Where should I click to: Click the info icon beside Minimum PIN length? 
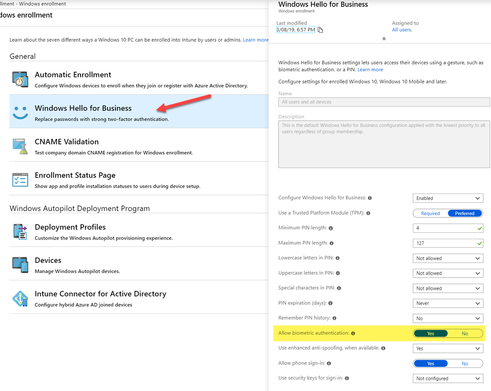point(331,228)
